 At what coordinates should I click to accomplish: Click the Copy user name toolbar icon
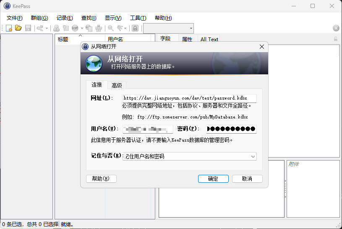56,28
